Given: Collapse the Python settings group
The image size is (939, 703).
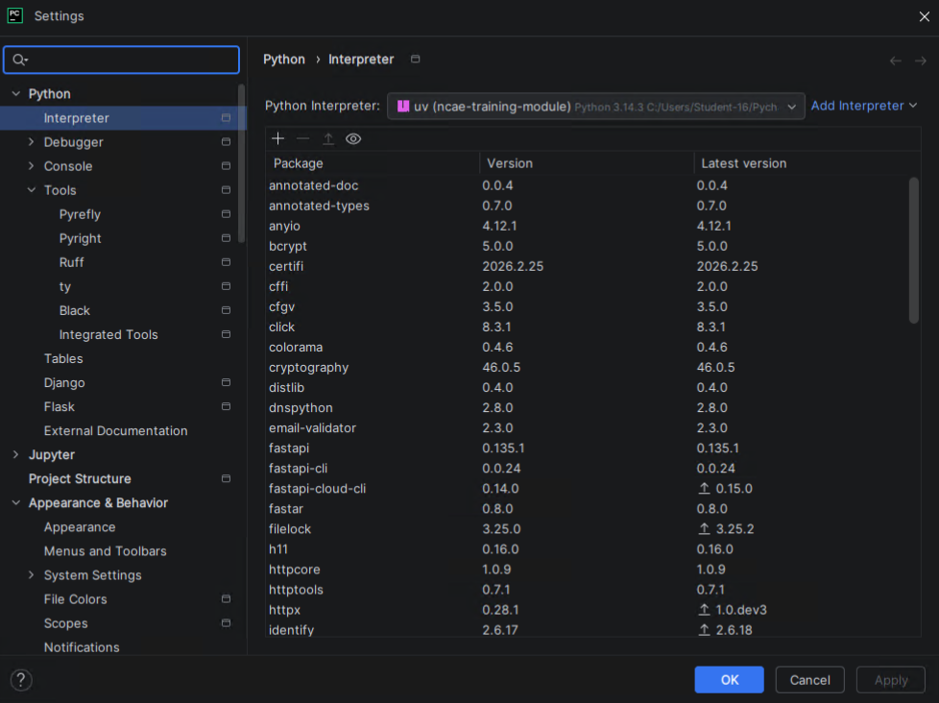Looking at the screenshot, I should point(16,93).
